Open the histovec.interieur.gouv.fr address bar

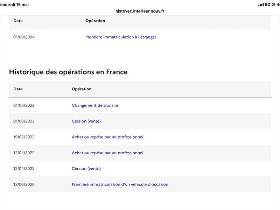pos(140,11)
